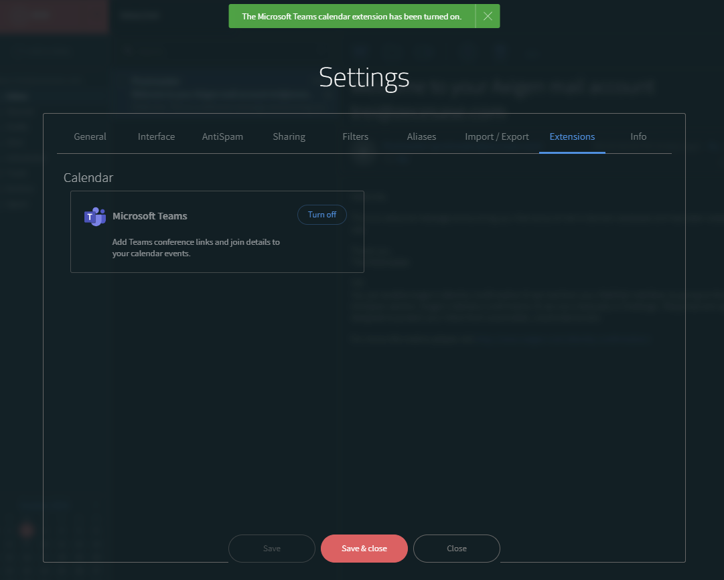Show the Aliases tab

pyautogui.click(x=421, y=136)
